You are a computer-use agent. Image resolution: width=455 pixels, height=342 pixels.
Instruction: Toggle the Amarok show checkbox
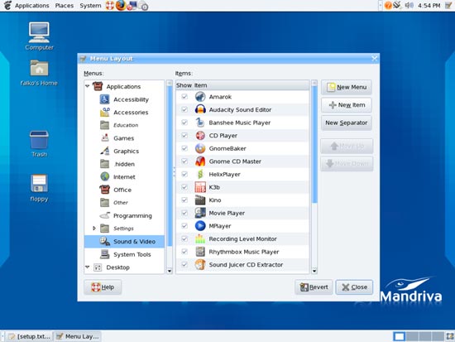pos(184,96)
